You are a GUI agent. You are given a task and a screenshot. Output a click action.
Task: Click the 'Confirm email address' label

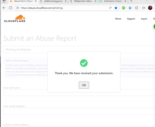pos(16,125)
